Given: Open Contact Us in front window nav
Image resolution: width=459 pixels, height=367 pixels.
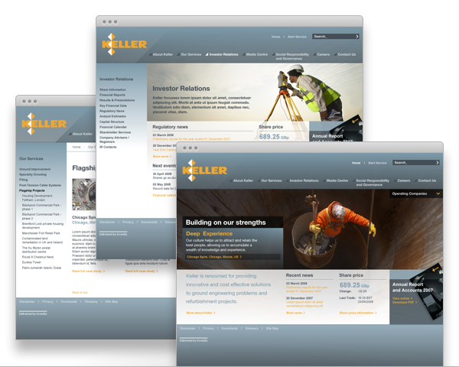Looking at the screenshot, I should point(427,180).
